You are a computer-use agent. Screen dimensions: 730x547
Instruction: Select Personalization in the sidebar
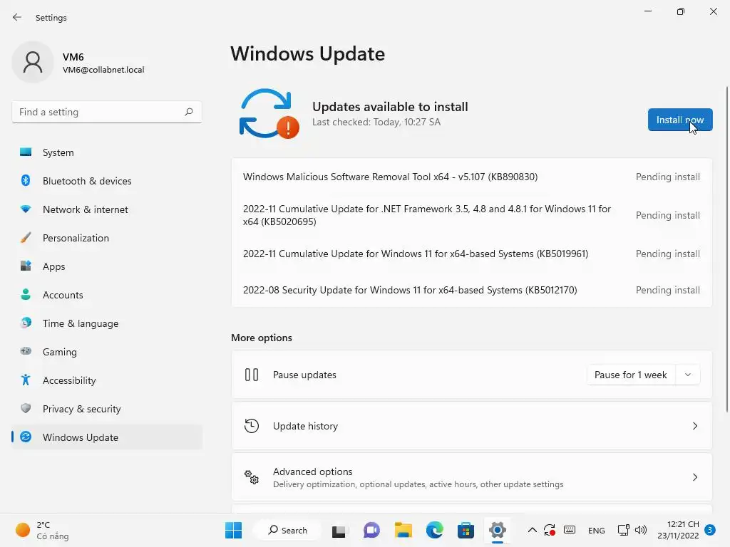coord(107,238)
